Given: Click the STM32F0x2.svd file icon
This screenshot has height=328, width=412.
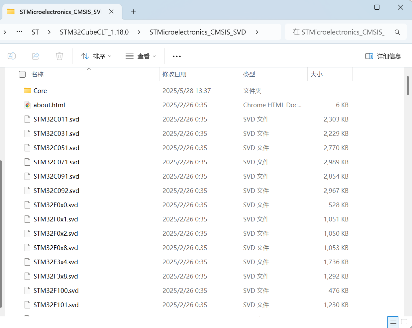Looking at the screenshot, I should pos(28,233).
